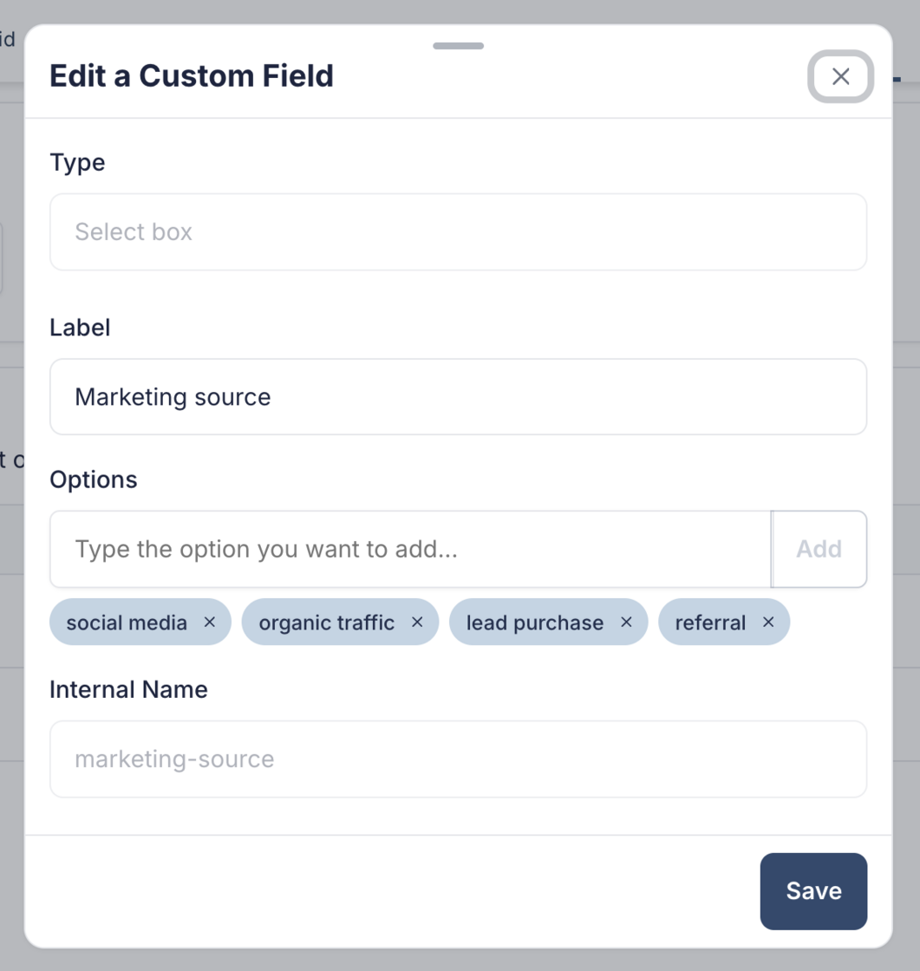Click the Options section heading
The image size is (920, 971).
point(94,479)
